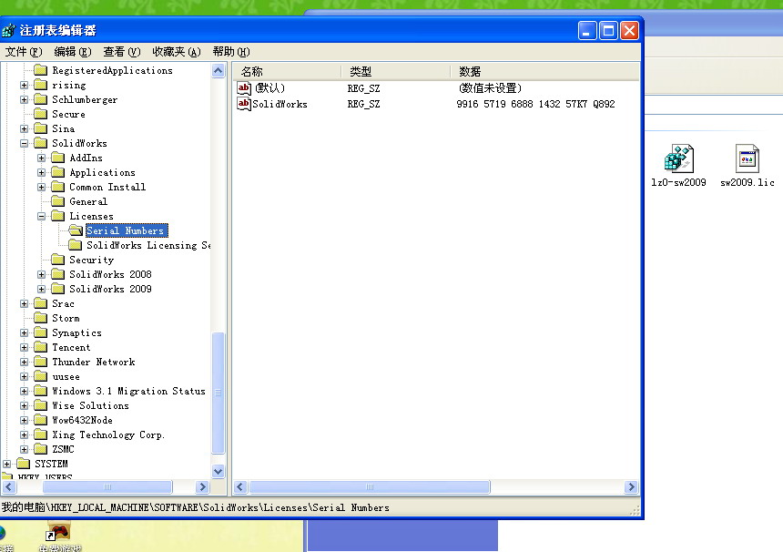Image resolution: width=783 pixels, height=552 pixels.
Task: Click the value pane horizontal scrollbar thumb
Action: (x=370, y=486)
